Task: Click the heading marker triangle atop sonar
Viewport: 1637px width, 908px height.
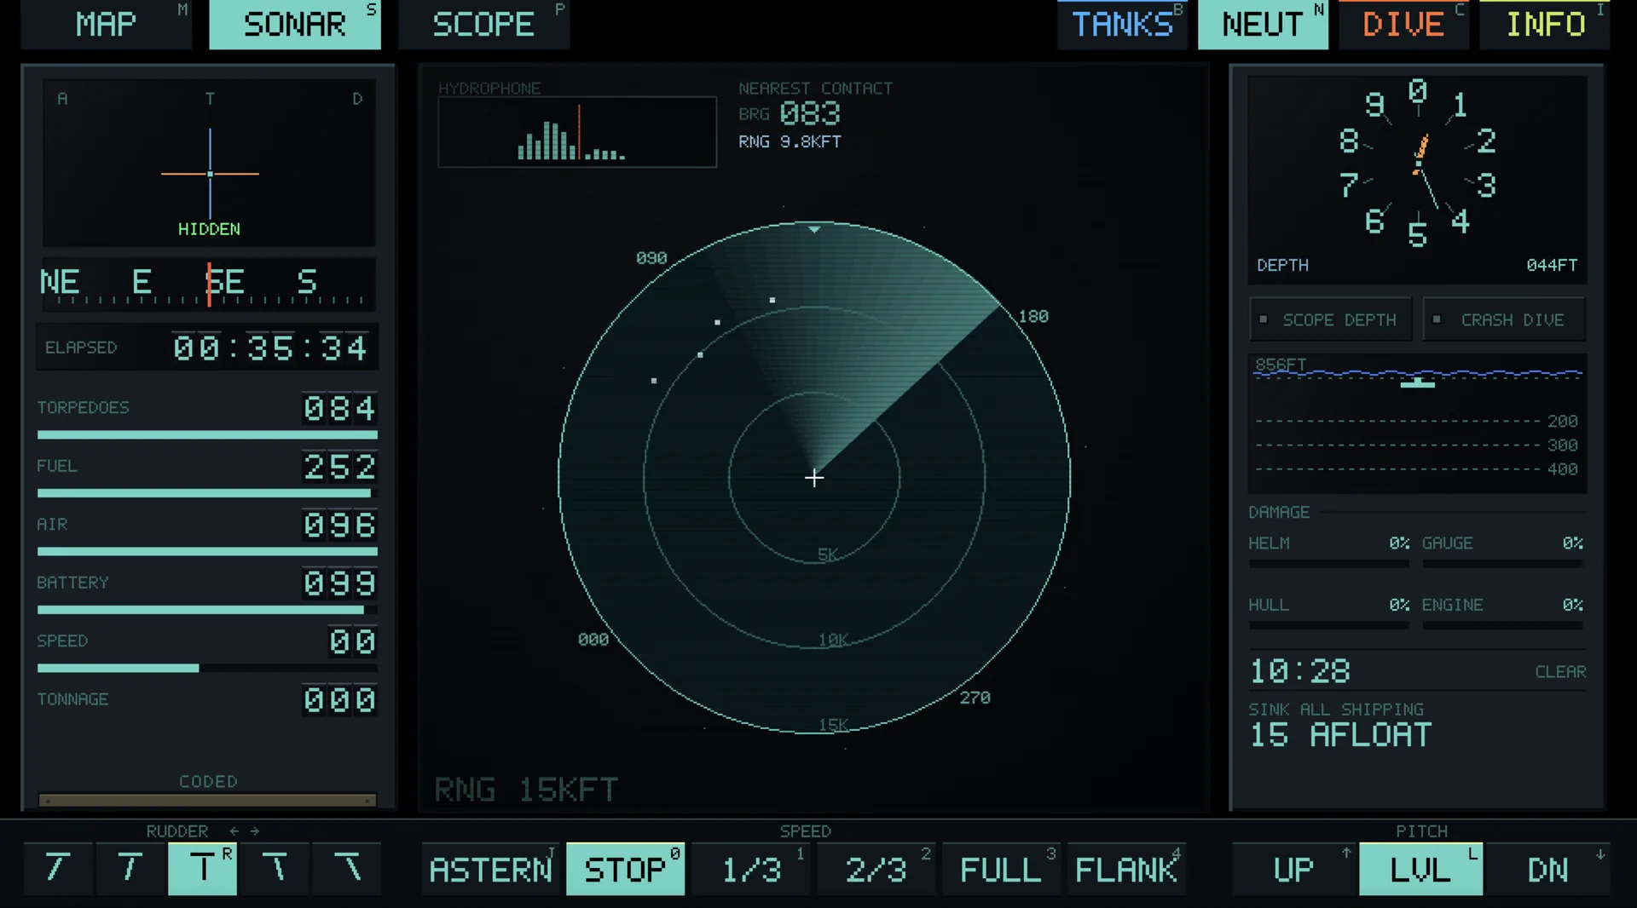Action: click(x=814, y=229)
